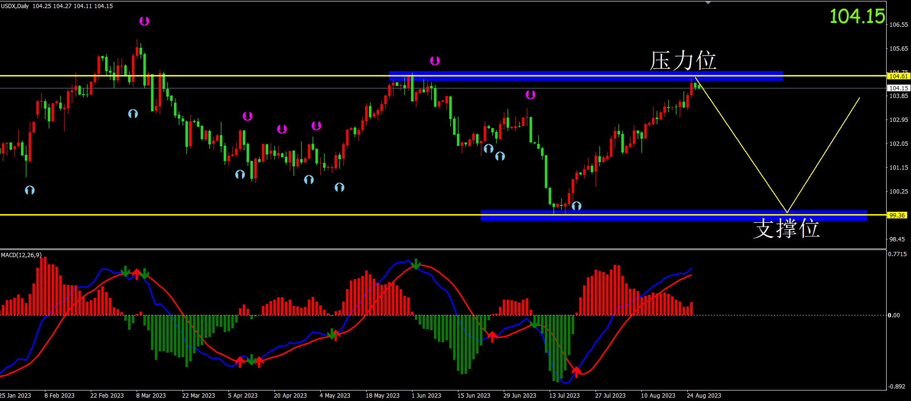Click the yellow 104.61 price tag on the axis
Image resolution: width=911 pixels, height=401 pixels.
898,76
